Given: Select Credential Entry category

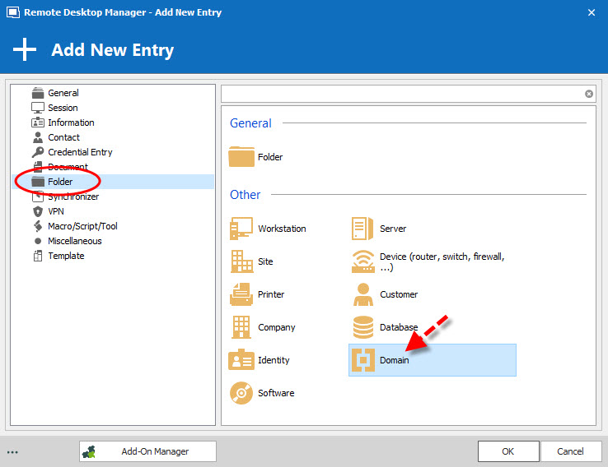Looking at the screenshot, I should [x=80, y=152].
